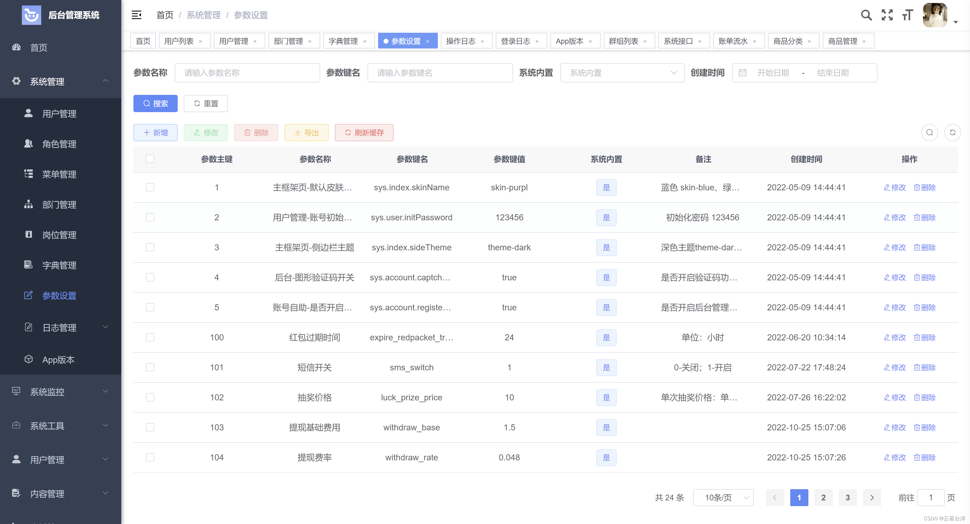Open the user avatar menu
Image resolution: width=970 pixels, height=524 pixels.
935,15
